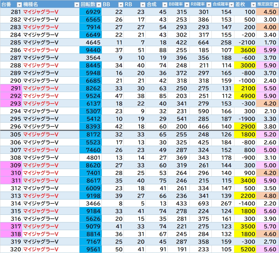Select difference cell -1900
This screenshot has height=253, width=279.
245,119
